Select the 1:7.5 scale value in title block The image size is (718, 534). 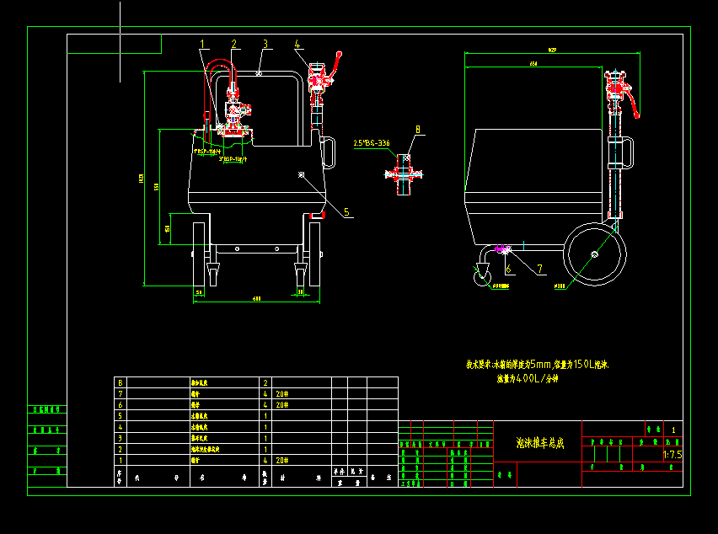point(672,455)
